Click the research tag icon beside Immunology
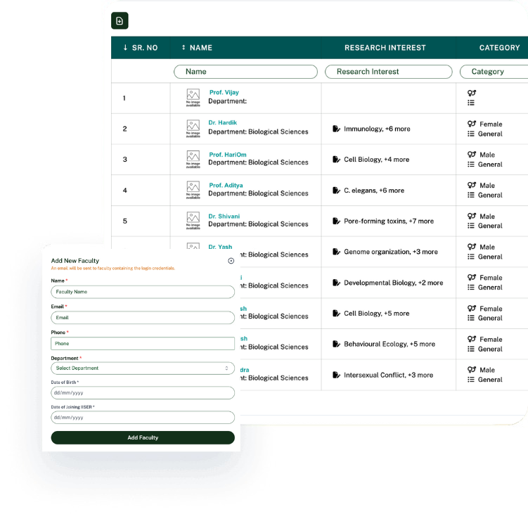 coord(336,129)
